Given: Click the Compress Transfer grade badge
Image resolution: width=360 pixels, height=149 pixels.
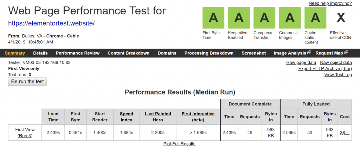Looking at the screenshot, I should (x=264, y=18).
